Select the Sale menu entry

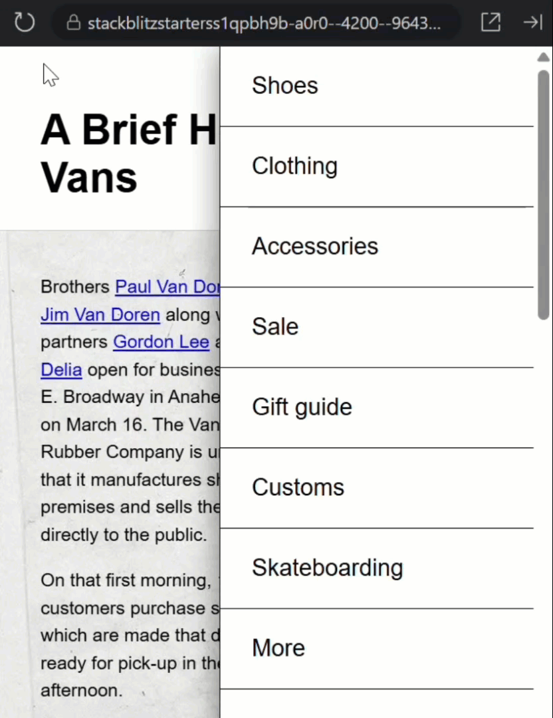click(x=377, y=327)
